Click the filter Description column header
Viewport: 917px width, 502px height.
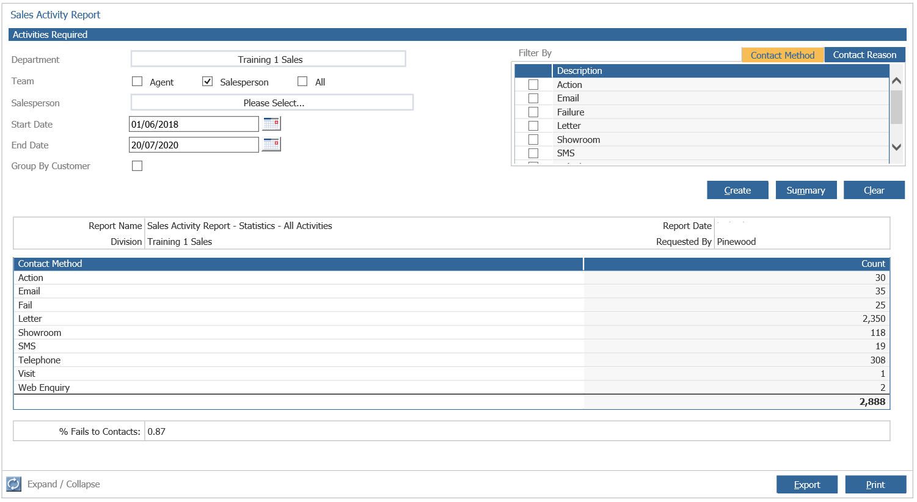coord(720,71)
